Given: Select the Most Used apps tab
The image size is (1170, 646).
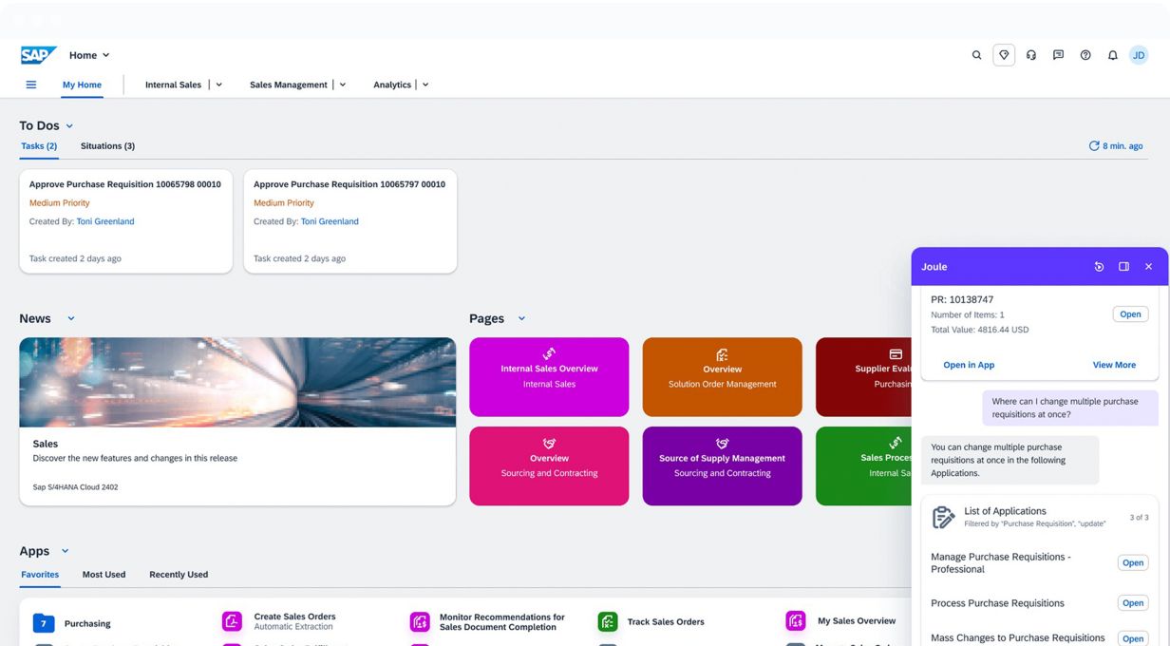Looking at the screenshot, I should [x=104, y=575].
